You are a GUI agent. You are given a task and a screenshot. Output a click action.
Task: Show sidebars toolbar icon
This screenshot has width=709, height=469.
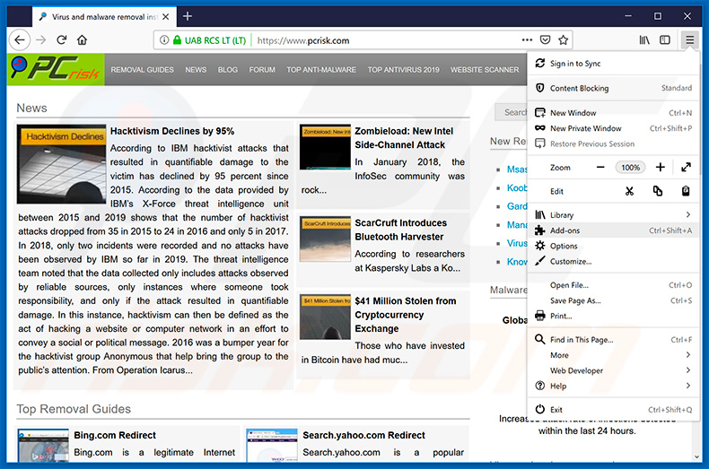[x=665, y=40]
